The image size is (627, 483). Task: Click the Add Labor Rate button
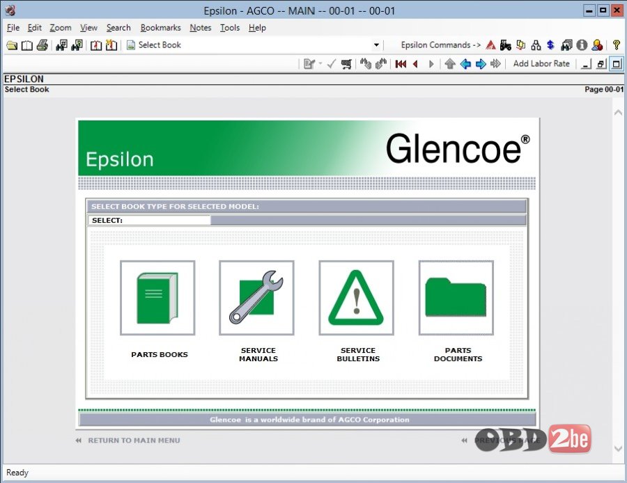[x=541, y=63]
